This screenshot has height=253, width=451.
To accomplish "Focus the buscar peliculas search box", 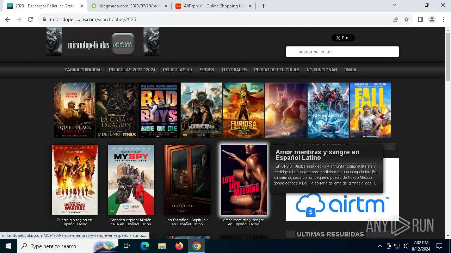I will (x=342, y=52).
